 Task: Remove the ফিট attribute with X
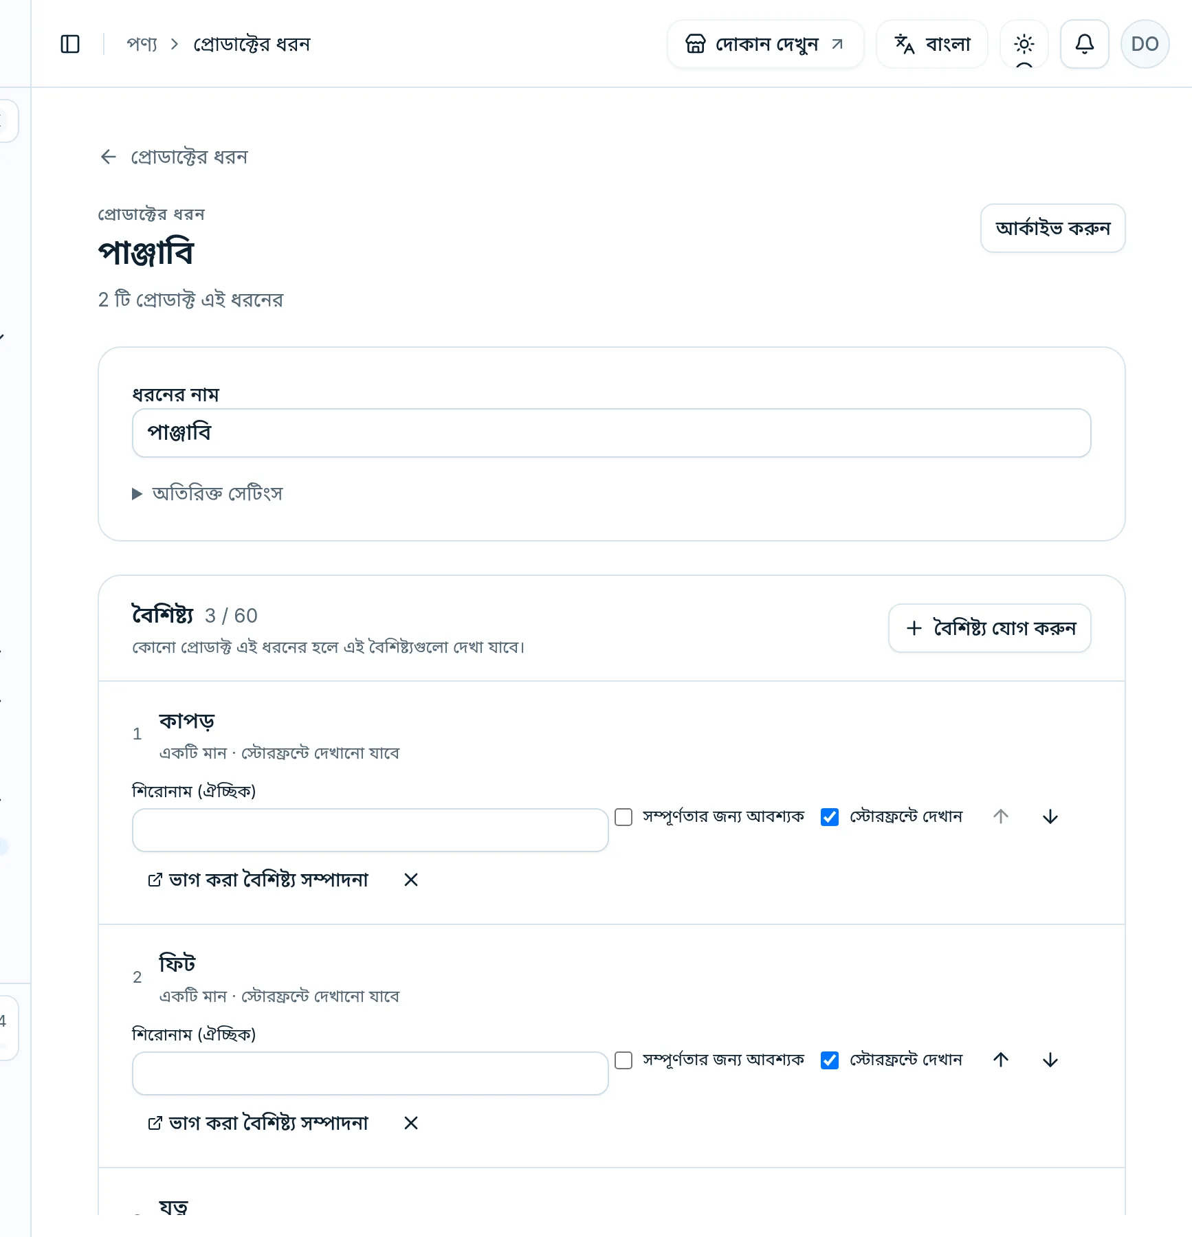[x=411, y=1123]
